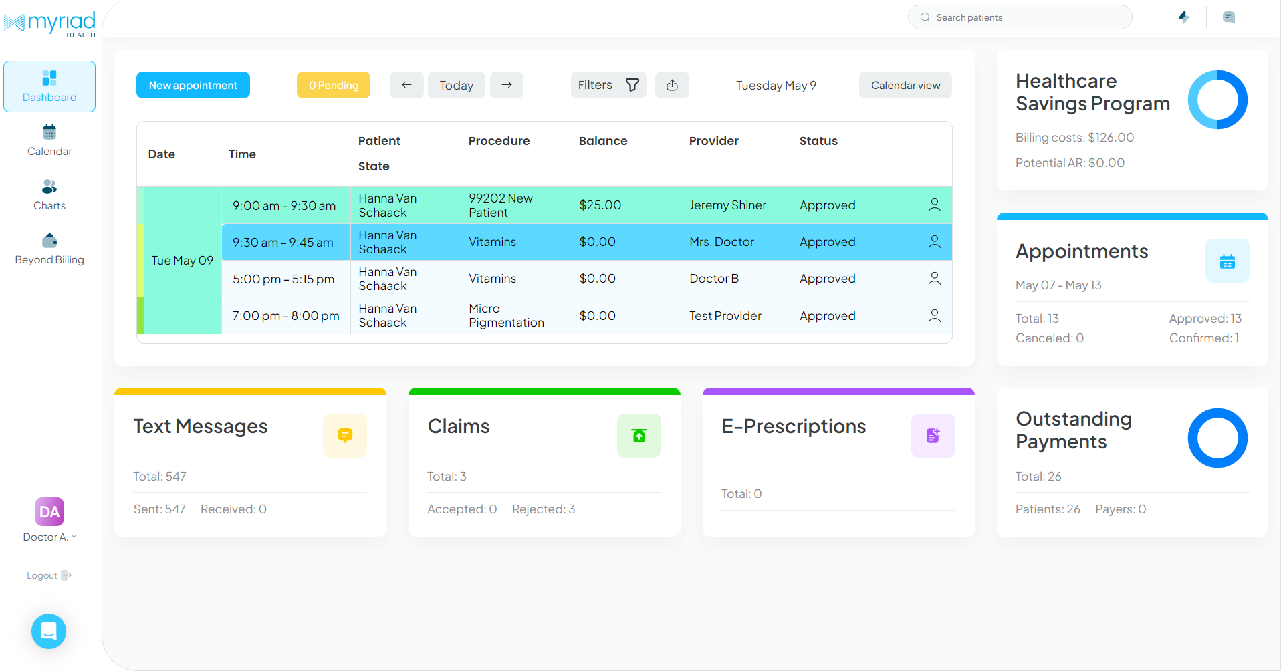Open the E-Prescriptions prescription icon
The image size is (1281, 671).
(933, 435)
